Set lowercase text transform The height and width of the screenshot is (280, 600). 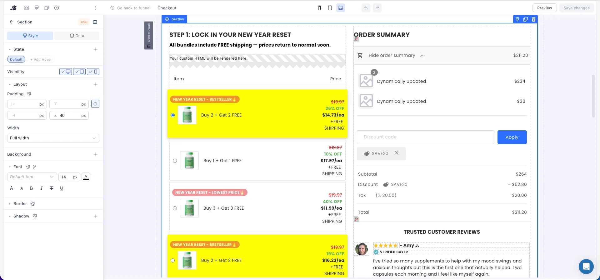pos(21,188)
